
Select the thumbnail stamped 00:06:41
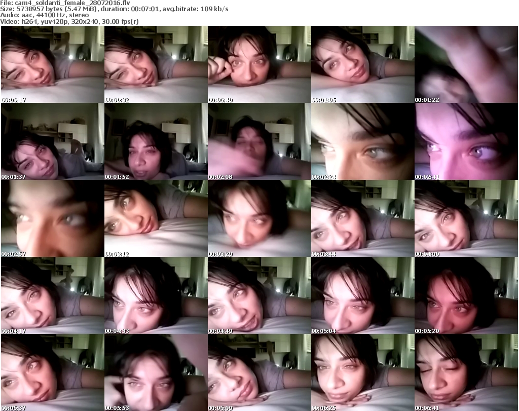466,372
